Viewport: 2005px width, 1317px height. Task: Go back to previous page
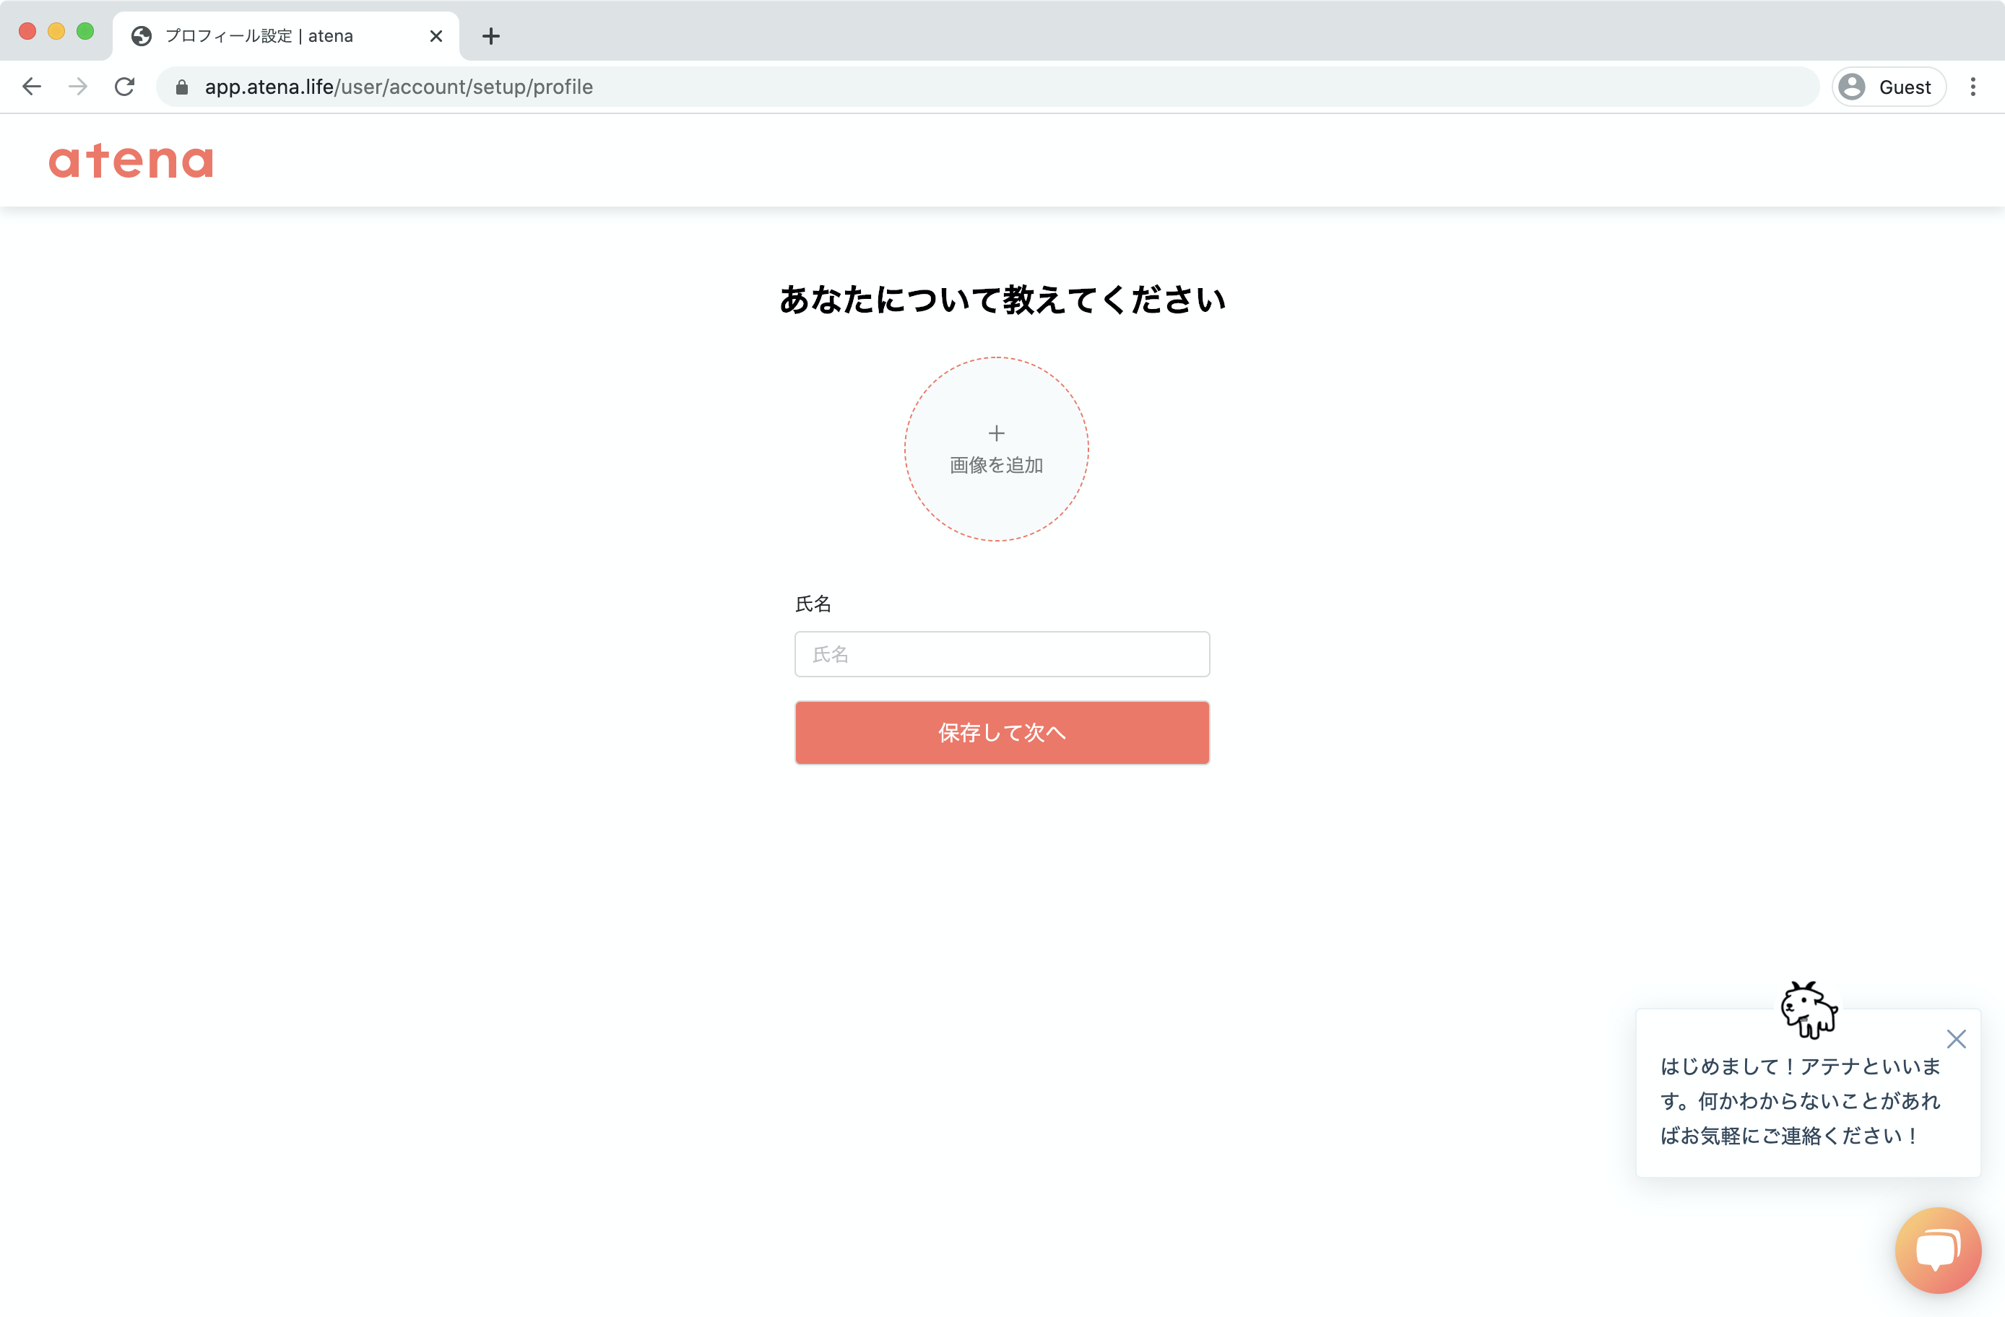[x=32, y=87]
